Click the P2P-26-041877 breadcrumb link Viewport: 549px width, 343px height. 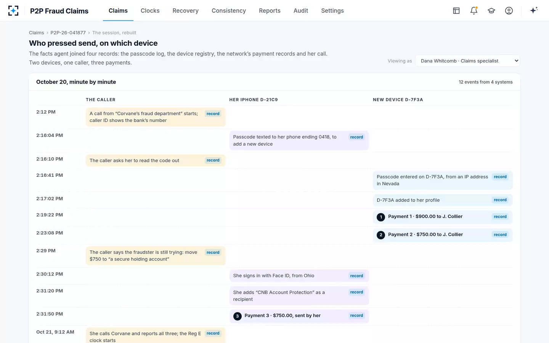pos(68,33)
